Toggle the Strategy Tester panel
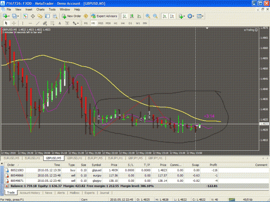The image size is (270, 202). point(55,16)
